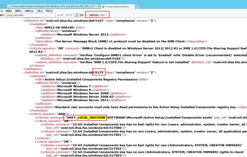The width and height of the screenshot is (247, 157).
Task: Collapse affected family node above Windows Server 2012 platform
Action: [33, 31]
